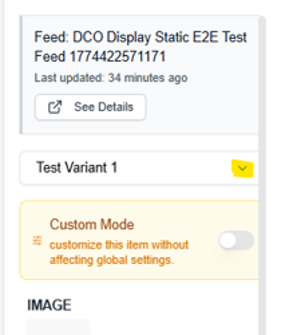Click the Custom Mode title label
The width and height of the screenshot is (281, 335).
click(x=92, y=224)
